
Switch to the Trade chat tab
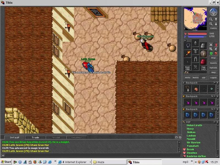coord(35,137)
